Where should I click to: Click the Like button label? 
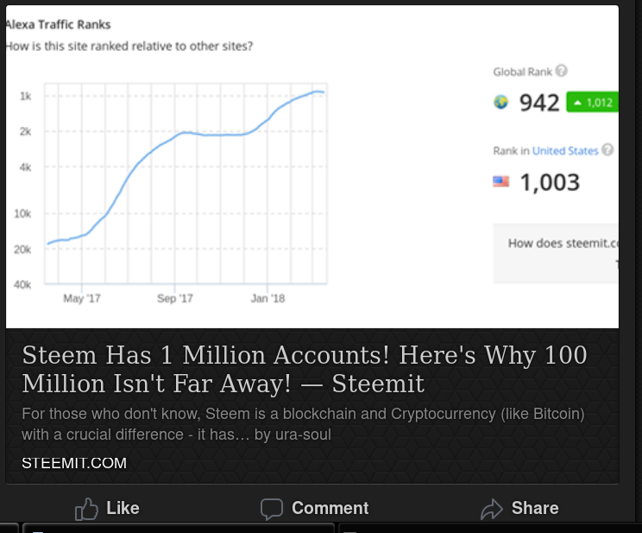(123, 508)
